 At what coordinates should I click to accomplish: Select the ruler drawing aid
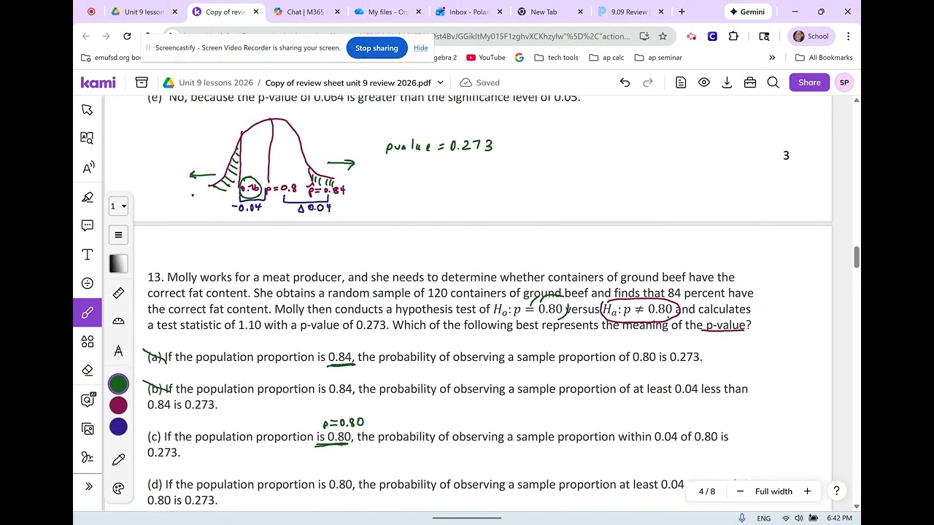pos(118,293)
